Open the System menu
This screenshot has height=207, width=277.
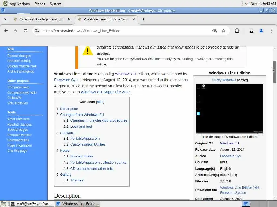(x=55, y=4)
